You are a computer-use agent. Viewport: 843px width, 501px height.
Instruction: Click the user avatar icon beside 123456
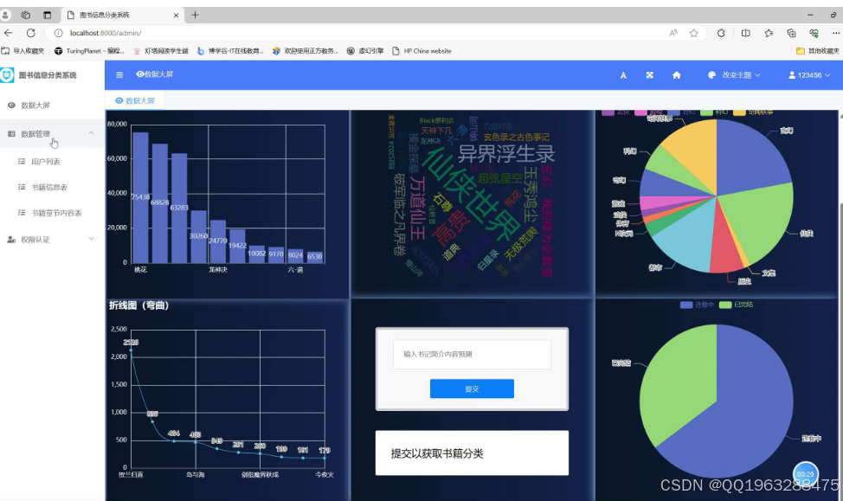(792, 75)
